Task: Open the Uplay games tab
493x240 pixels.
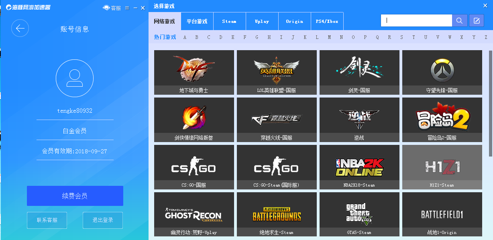Action: point(262,21)
